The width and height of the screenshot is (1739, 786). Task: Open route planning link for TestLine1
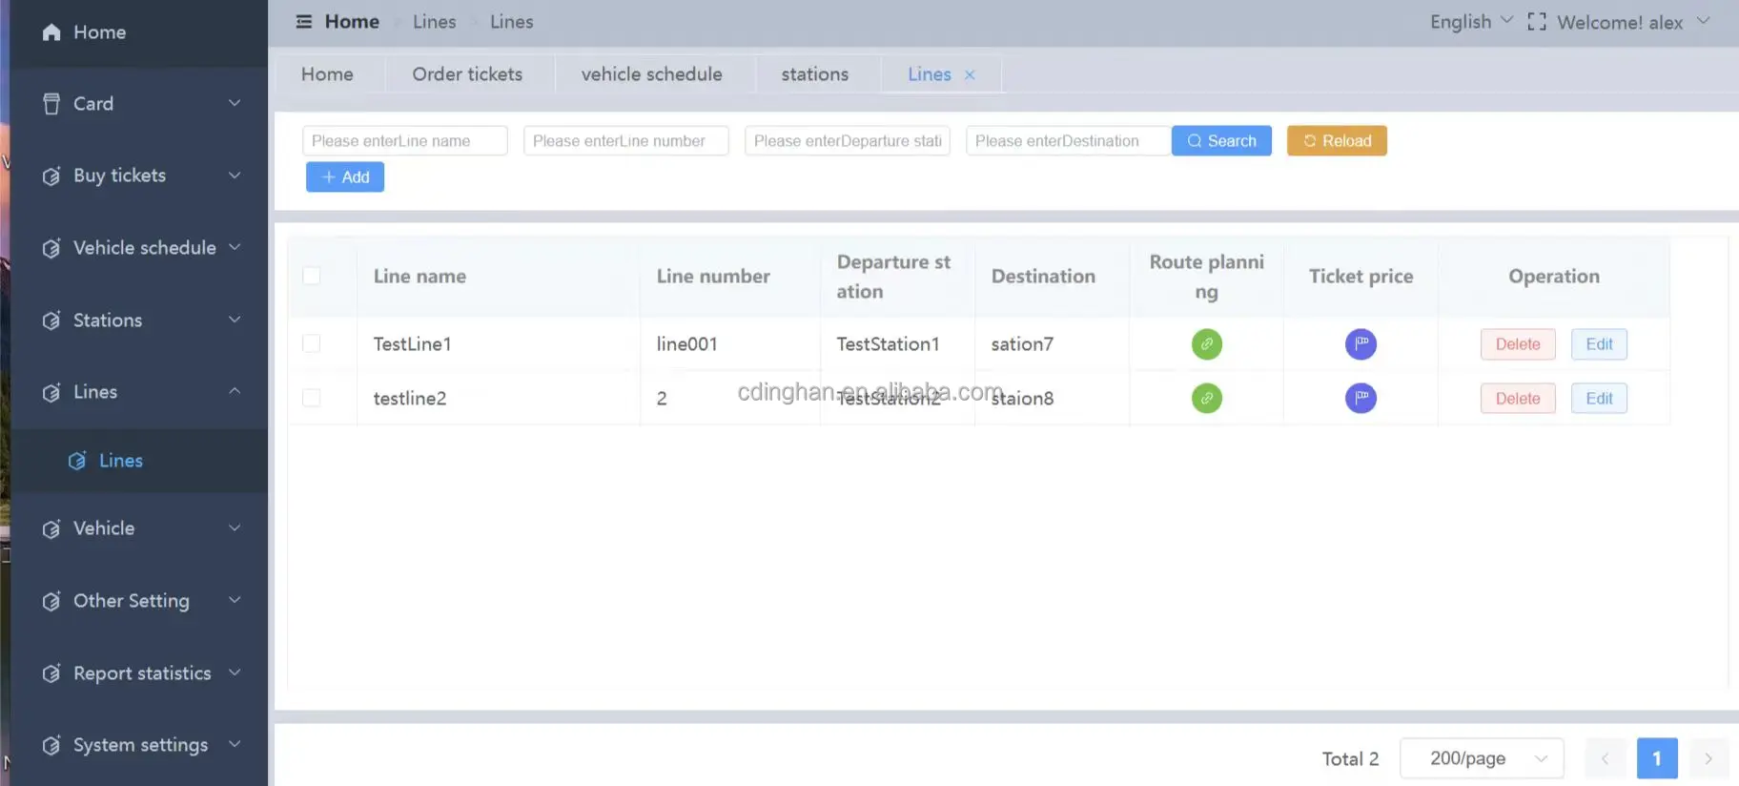click(x=1206, y=344)
